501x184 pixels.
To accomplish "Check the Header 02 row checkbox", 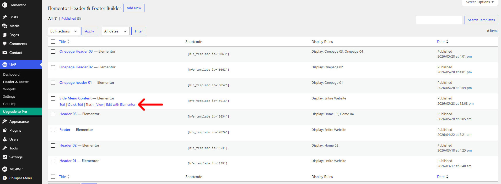I will pyautogui.click(x=53, y=146).
